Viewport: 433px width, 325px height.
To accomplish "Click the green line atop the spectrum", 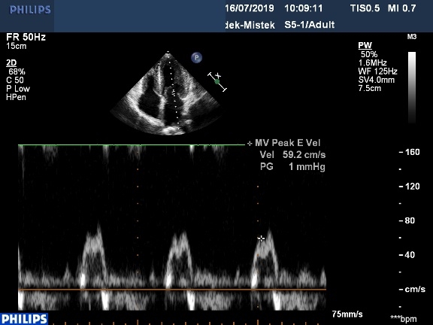I will (x=132, y=144).
